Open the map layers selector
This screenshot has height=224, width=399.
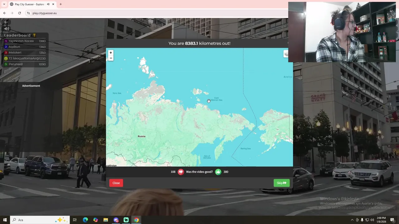click(x=286, y=54)
